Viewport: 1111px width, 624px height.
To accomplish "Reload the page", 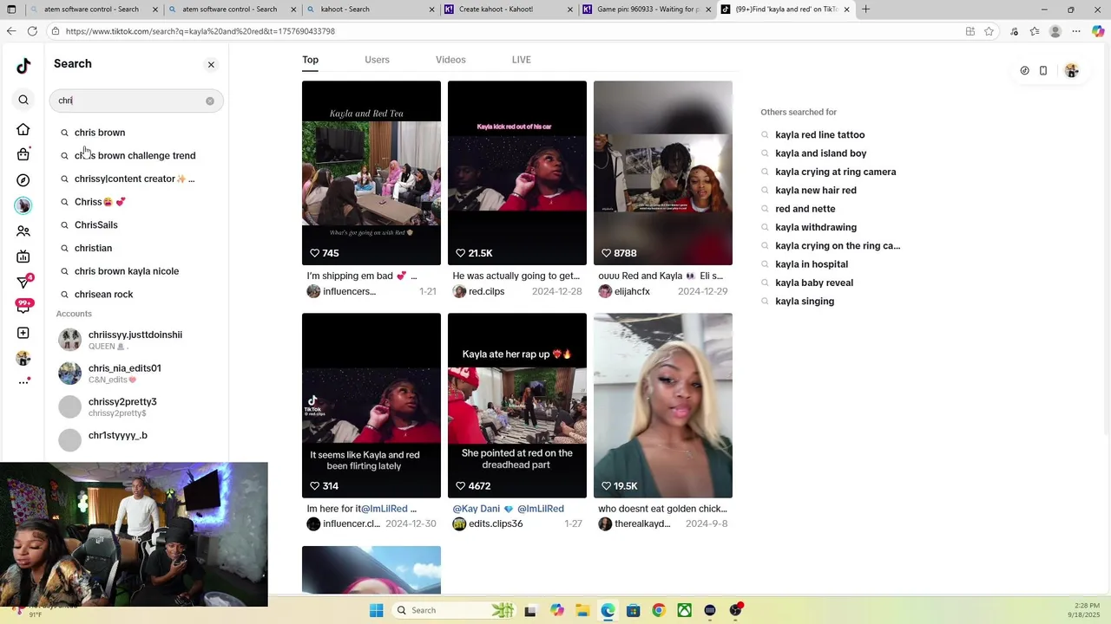I will pos(32,31).
